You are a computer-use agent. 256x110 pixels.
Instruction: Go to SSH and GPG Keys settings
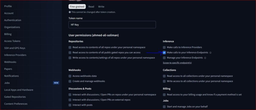[x=15, y=48]
